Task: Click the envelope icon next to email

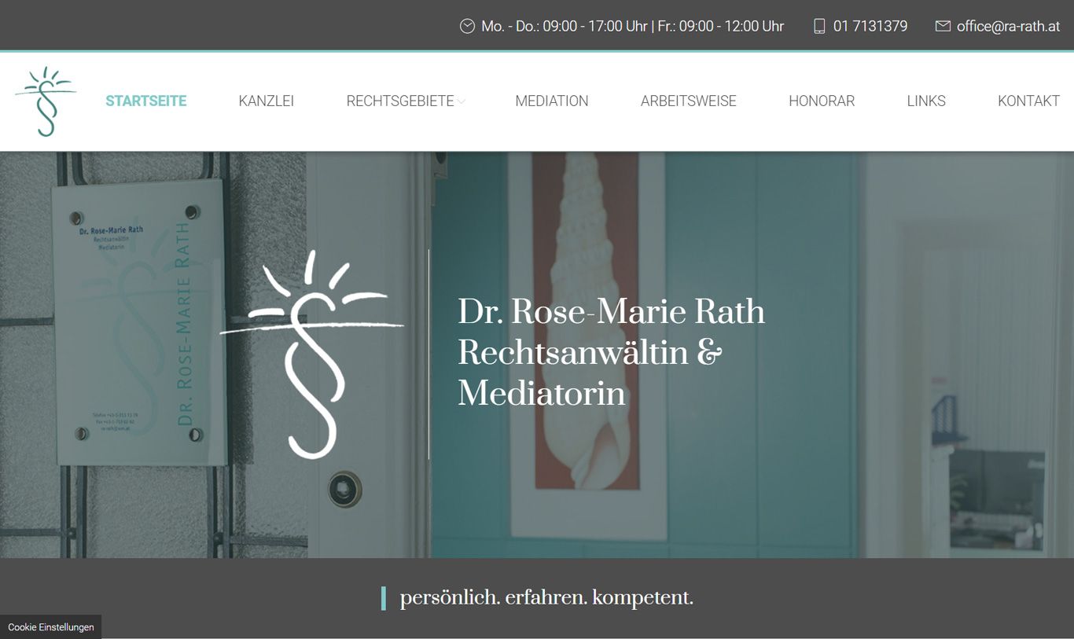Action: (943, 26)
